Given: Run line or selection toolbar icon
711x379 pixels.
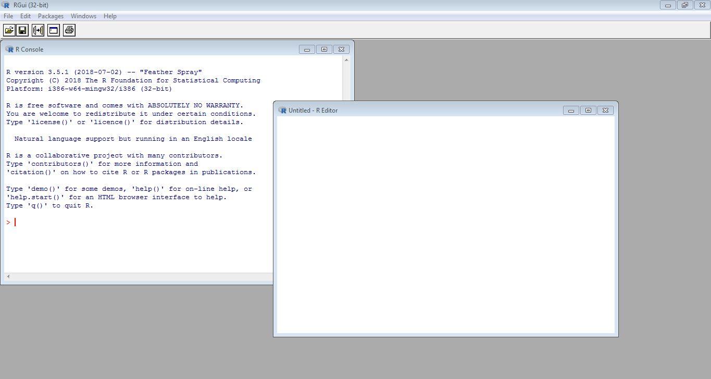Looking at the screenshot, I should pyautogui.click(x=38, y=30).
